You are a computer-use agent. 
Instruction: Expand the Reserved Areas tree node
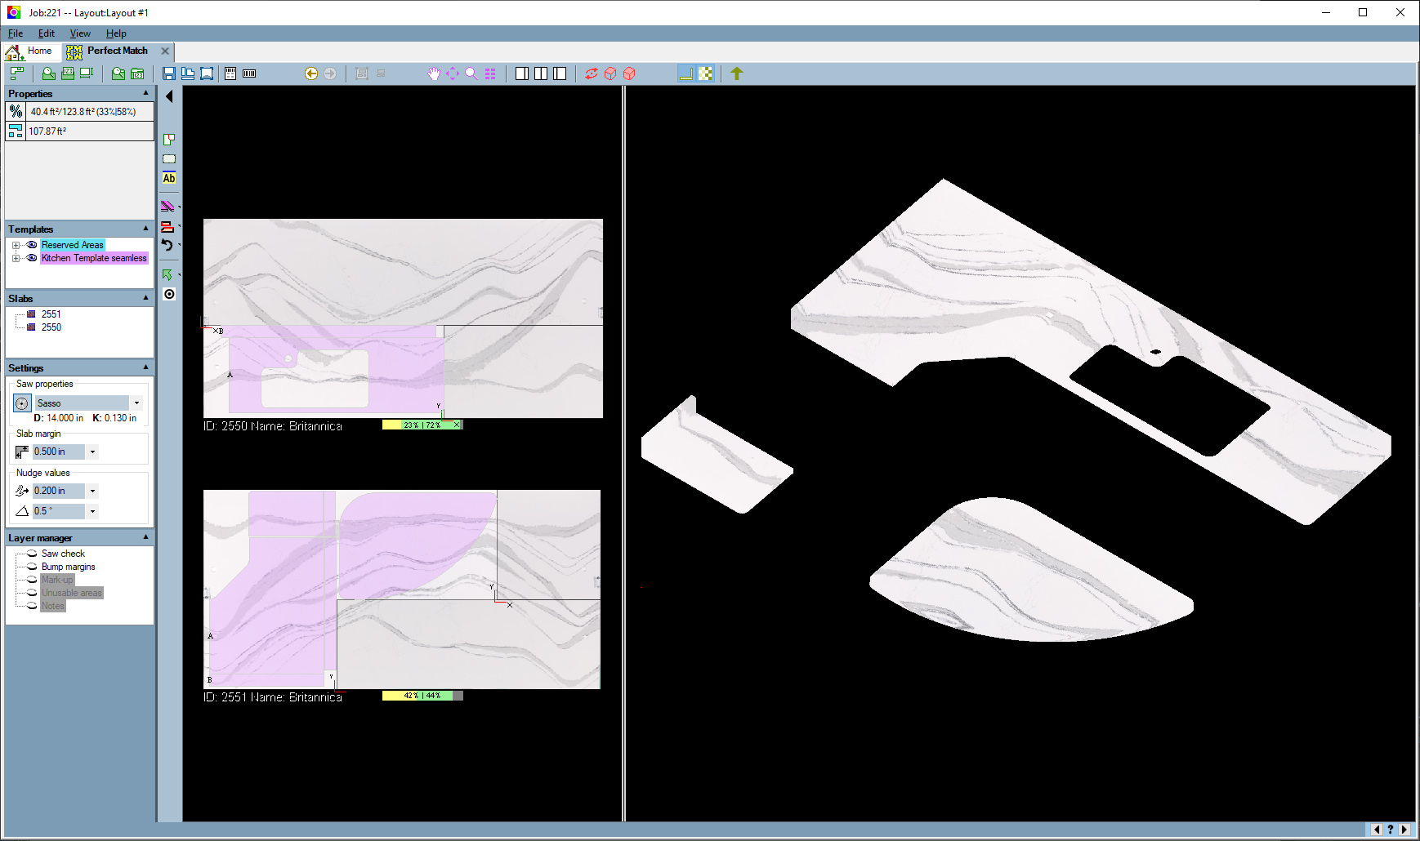point(16,245)
